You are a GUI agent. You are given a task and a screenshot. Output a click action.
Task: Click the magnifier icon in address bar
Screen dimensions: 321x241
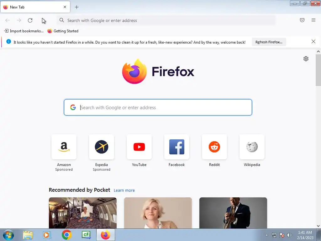point(62,20)
